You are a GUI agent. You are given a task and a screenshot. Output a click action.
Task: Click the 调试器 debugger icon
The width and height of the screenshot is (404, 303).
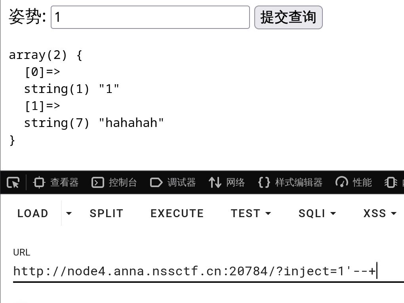point(156,182)
